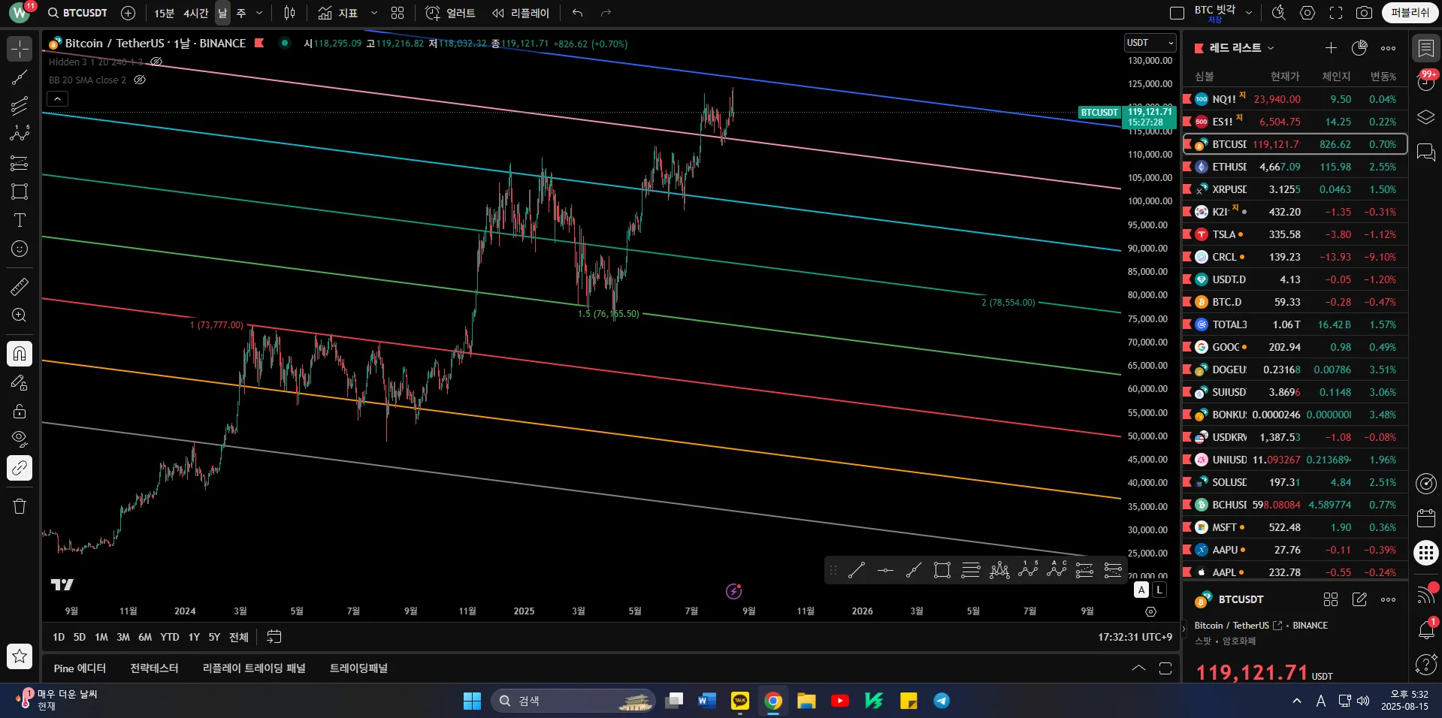Take a chart snapshot with camera icon
1442x718 pixels.
click(x=1364, y=13)
